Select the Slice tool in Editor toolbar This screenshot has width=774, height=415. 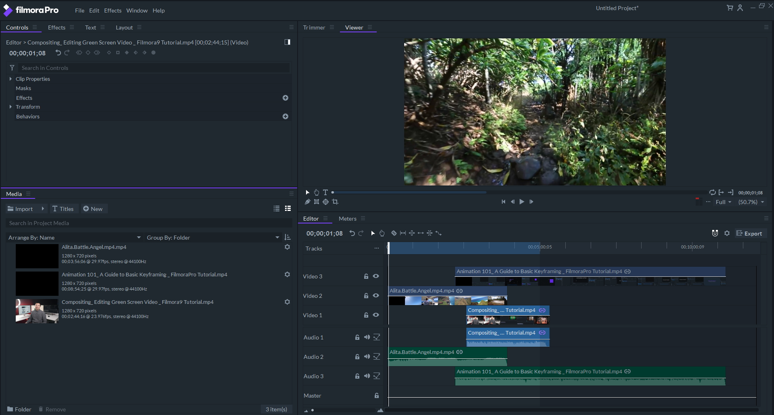(x=394, y=233)
